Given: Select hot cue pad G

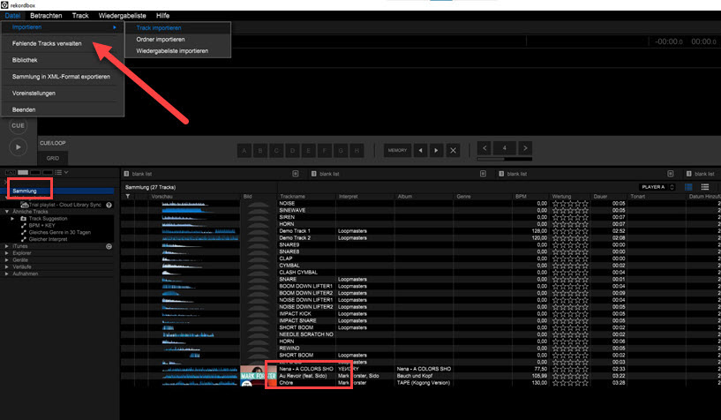Looking at the screenshot, I should pos(341,150).
